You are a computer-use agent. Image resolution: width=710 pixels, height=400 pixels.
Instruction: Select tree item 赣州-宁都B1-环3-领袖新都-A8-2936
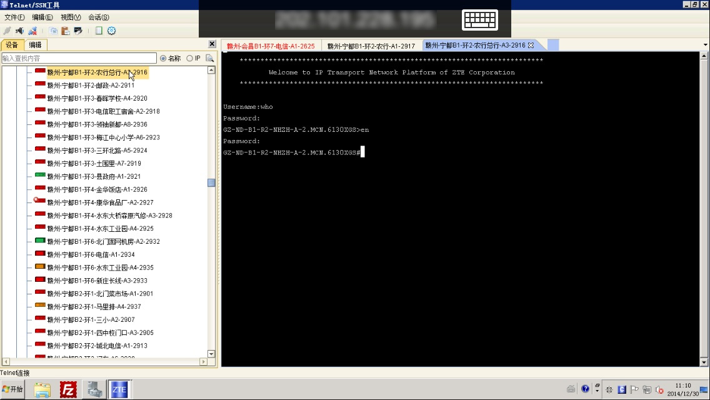(x=97, y=124)
